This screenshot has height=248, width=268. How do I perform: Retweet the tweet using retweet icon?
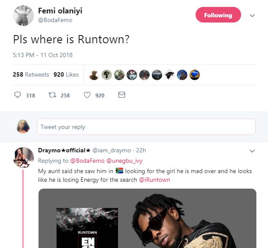point(52,95)
